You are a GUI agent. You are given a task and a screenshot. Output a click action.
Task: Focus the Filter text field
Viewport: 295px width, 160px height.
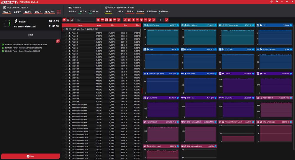click(x=85, y=20)
